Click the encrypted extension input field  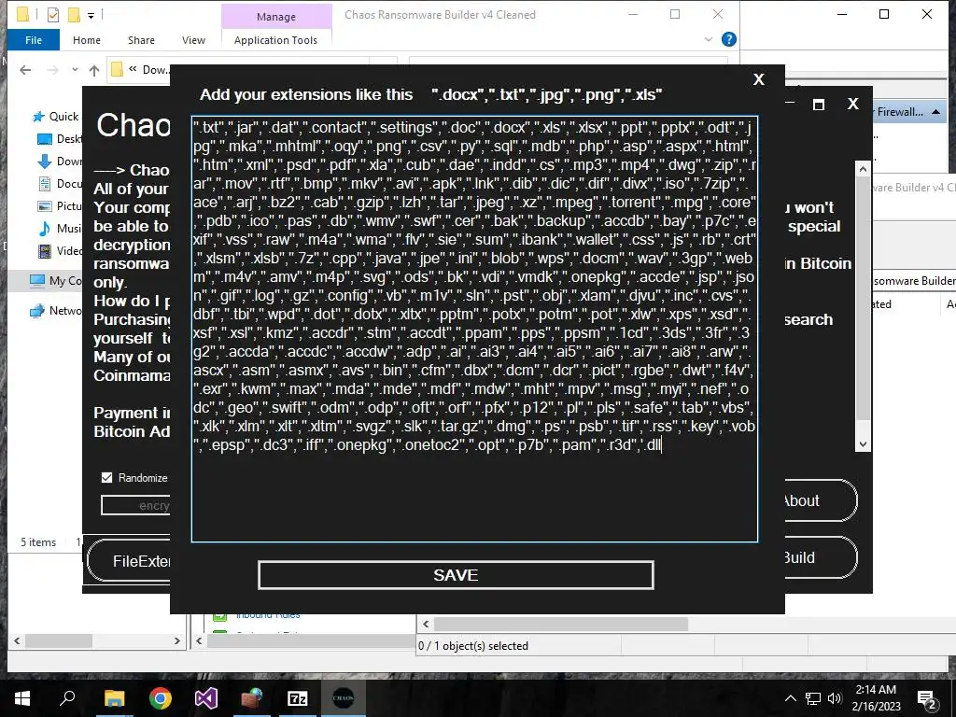click(135, 505)
